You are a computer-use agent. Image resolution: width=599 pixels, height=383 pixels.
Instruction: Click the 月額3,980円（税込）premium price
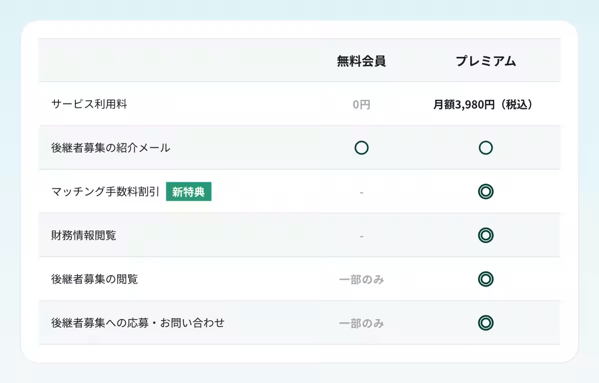(486, 105)
